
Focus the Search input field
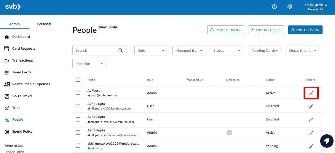[x=95, y=50]
